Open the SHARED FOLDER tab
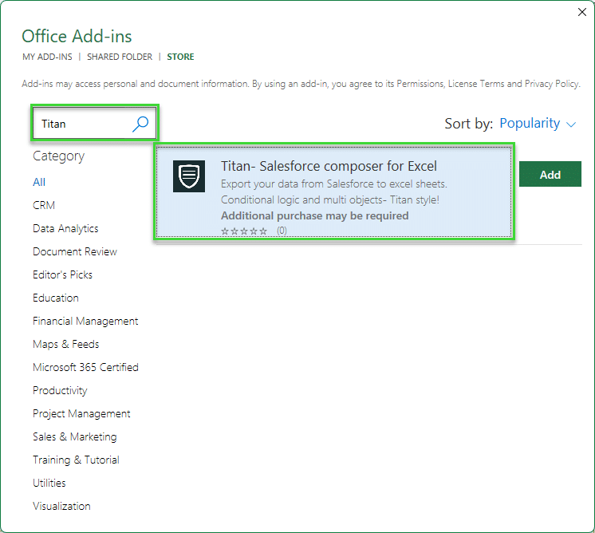The width and height of the screenshot is (595, 533). tap(119, 57)
